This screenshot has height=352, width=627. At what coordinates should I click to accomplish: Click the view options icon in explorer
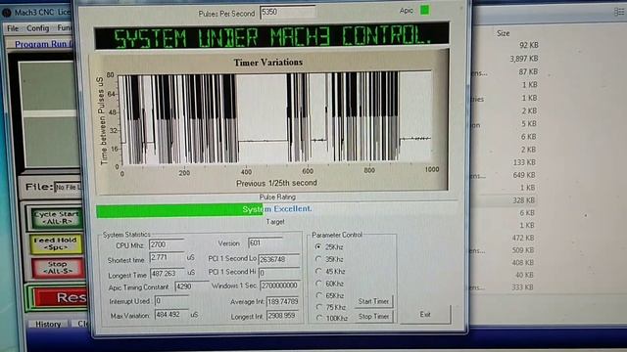(620, 13)
